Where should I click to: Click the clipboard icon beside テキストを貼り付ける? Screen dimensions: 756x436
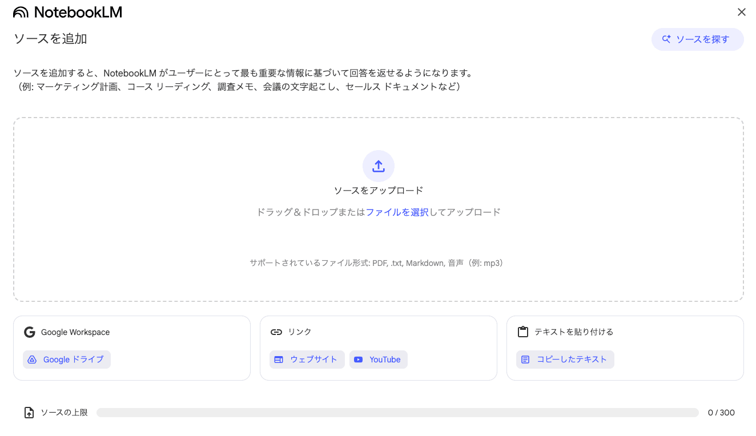(522, 332)
